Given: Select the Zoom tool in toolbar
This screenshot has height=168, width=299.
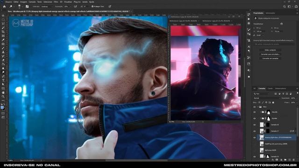Looking at the screenshot, I should coord(3,97).
